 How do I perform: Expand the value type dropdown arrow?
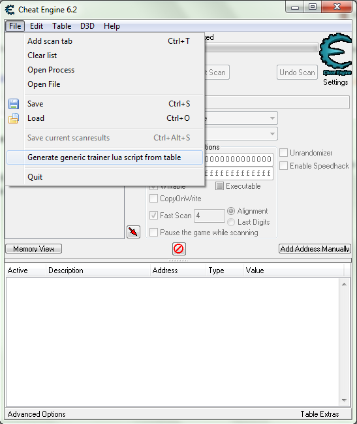click(x=272, y=133)
